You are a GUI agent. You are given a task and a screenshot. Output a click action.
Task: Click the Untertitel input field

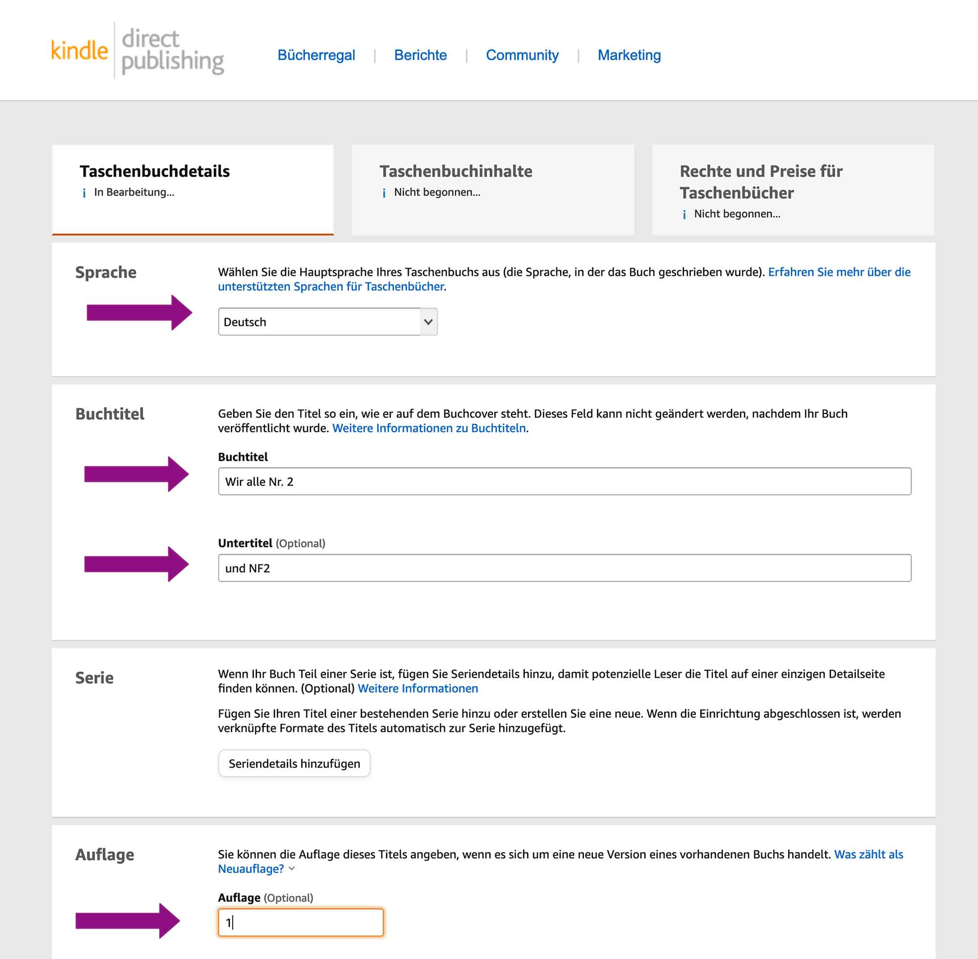(x=564, y=568)
